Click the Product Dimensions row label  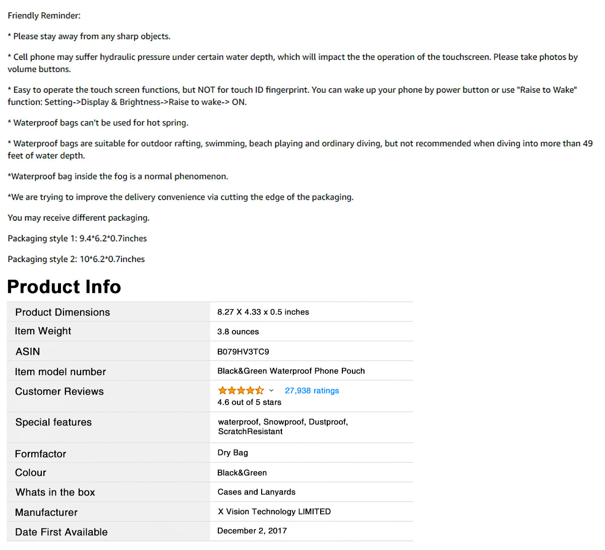click(x=63, y=312)
